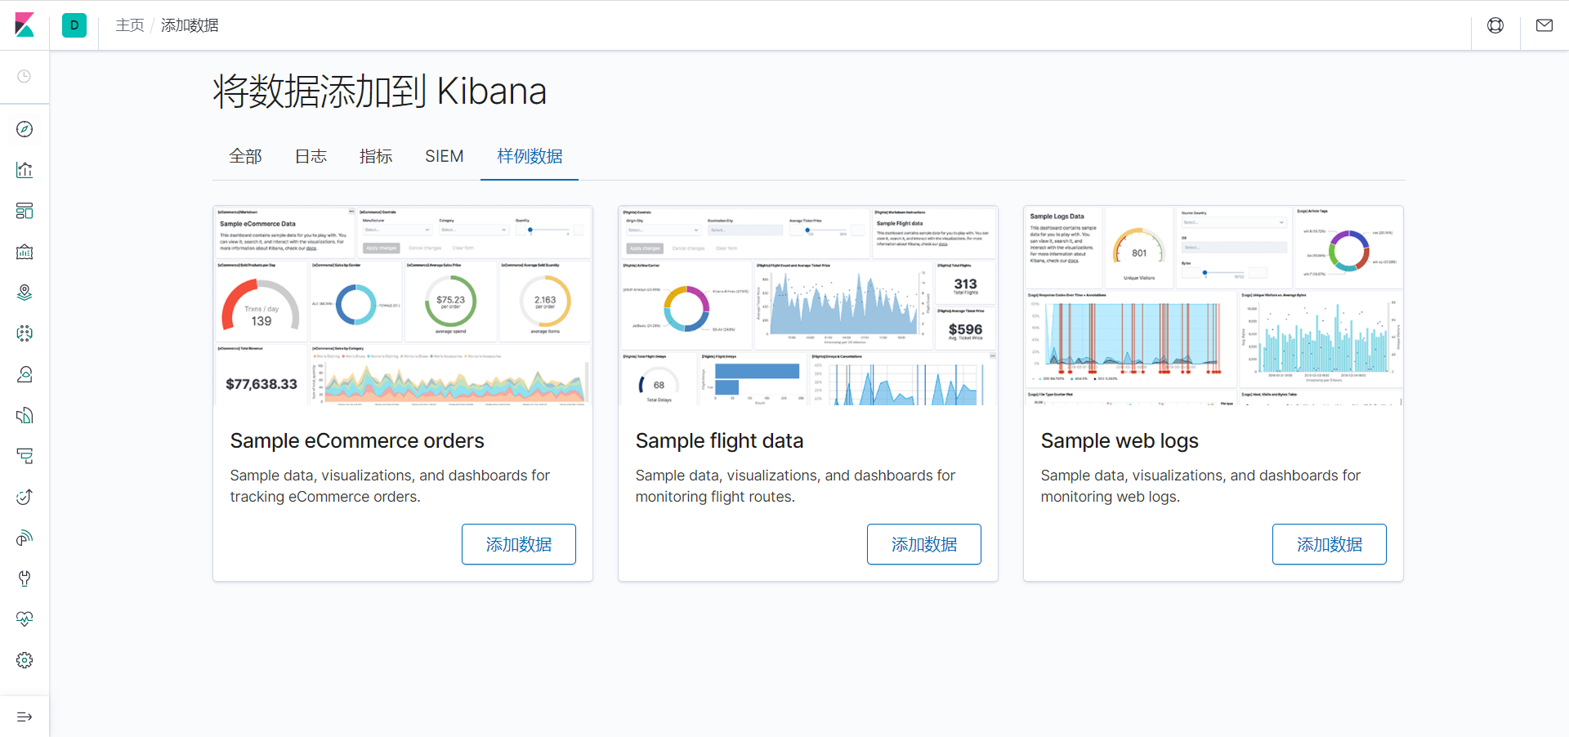Image resolution: width=1569 pixels, height=737 pixels.
Task: Open Discover compass icon in sidebar
Action: 25,129
